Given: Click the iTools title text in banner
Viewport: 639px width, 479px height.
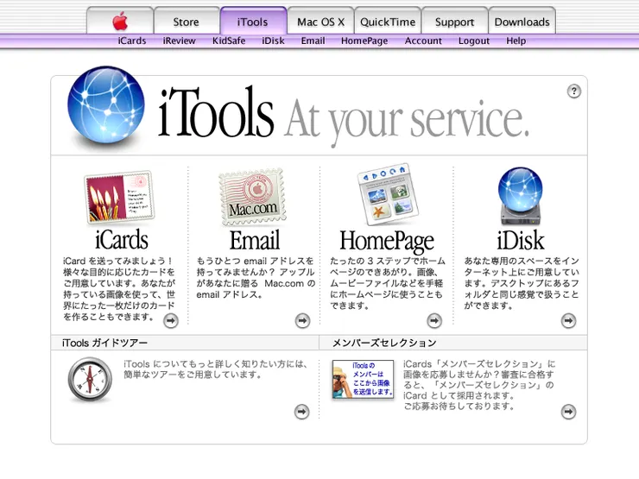Looking at the screenshot, I should point(216,111).
